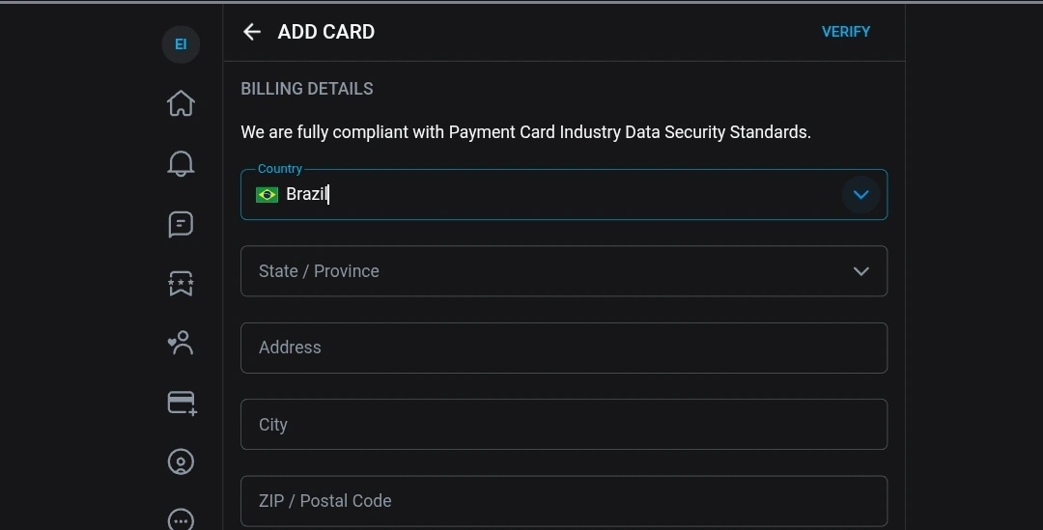Click the State / Province chevron arrow
The height and width of the screenshot is (530, 1043).
(860, 271)
